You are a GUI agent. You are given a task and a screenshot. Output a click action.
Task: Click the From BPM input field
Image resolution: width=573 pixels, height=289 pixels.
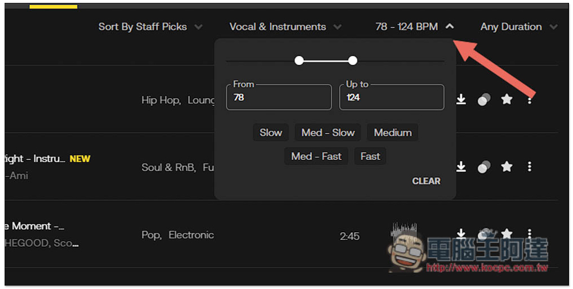[279, 97]
